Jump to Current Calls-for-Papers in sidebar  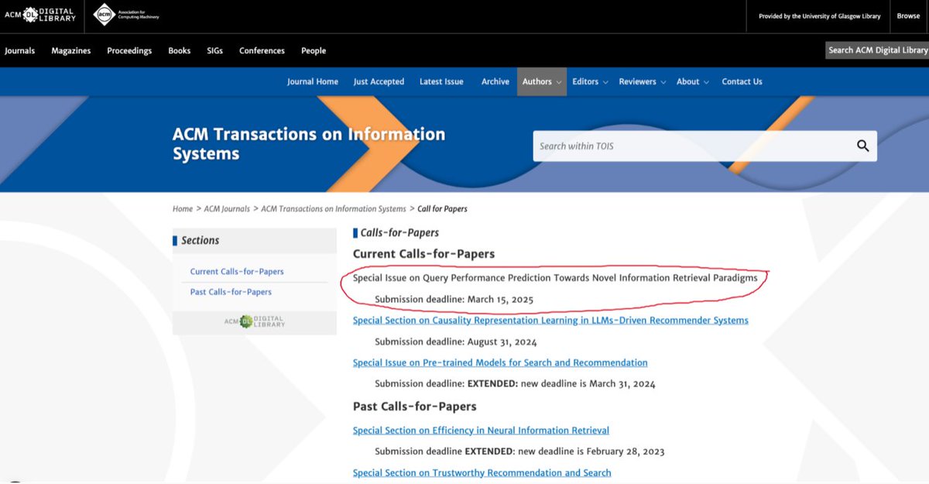237,272
